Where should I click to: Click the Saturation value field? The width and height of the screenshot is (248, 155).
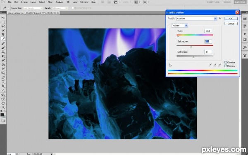click(x=208, y=41)
